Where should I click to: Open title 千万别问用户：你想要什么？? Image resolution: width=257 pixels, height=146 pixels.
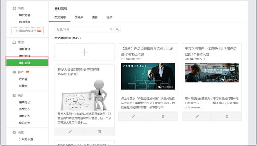coord(211,51)
